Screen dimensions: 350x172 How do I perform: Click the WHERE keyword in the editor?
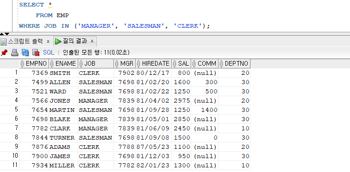(x=29, y=26)
